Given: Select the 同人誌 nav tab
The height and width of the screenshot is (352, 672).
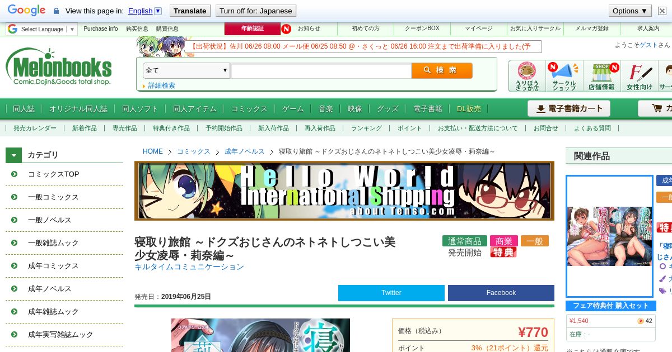Looking at the screenshot, I should pos(24,108).
